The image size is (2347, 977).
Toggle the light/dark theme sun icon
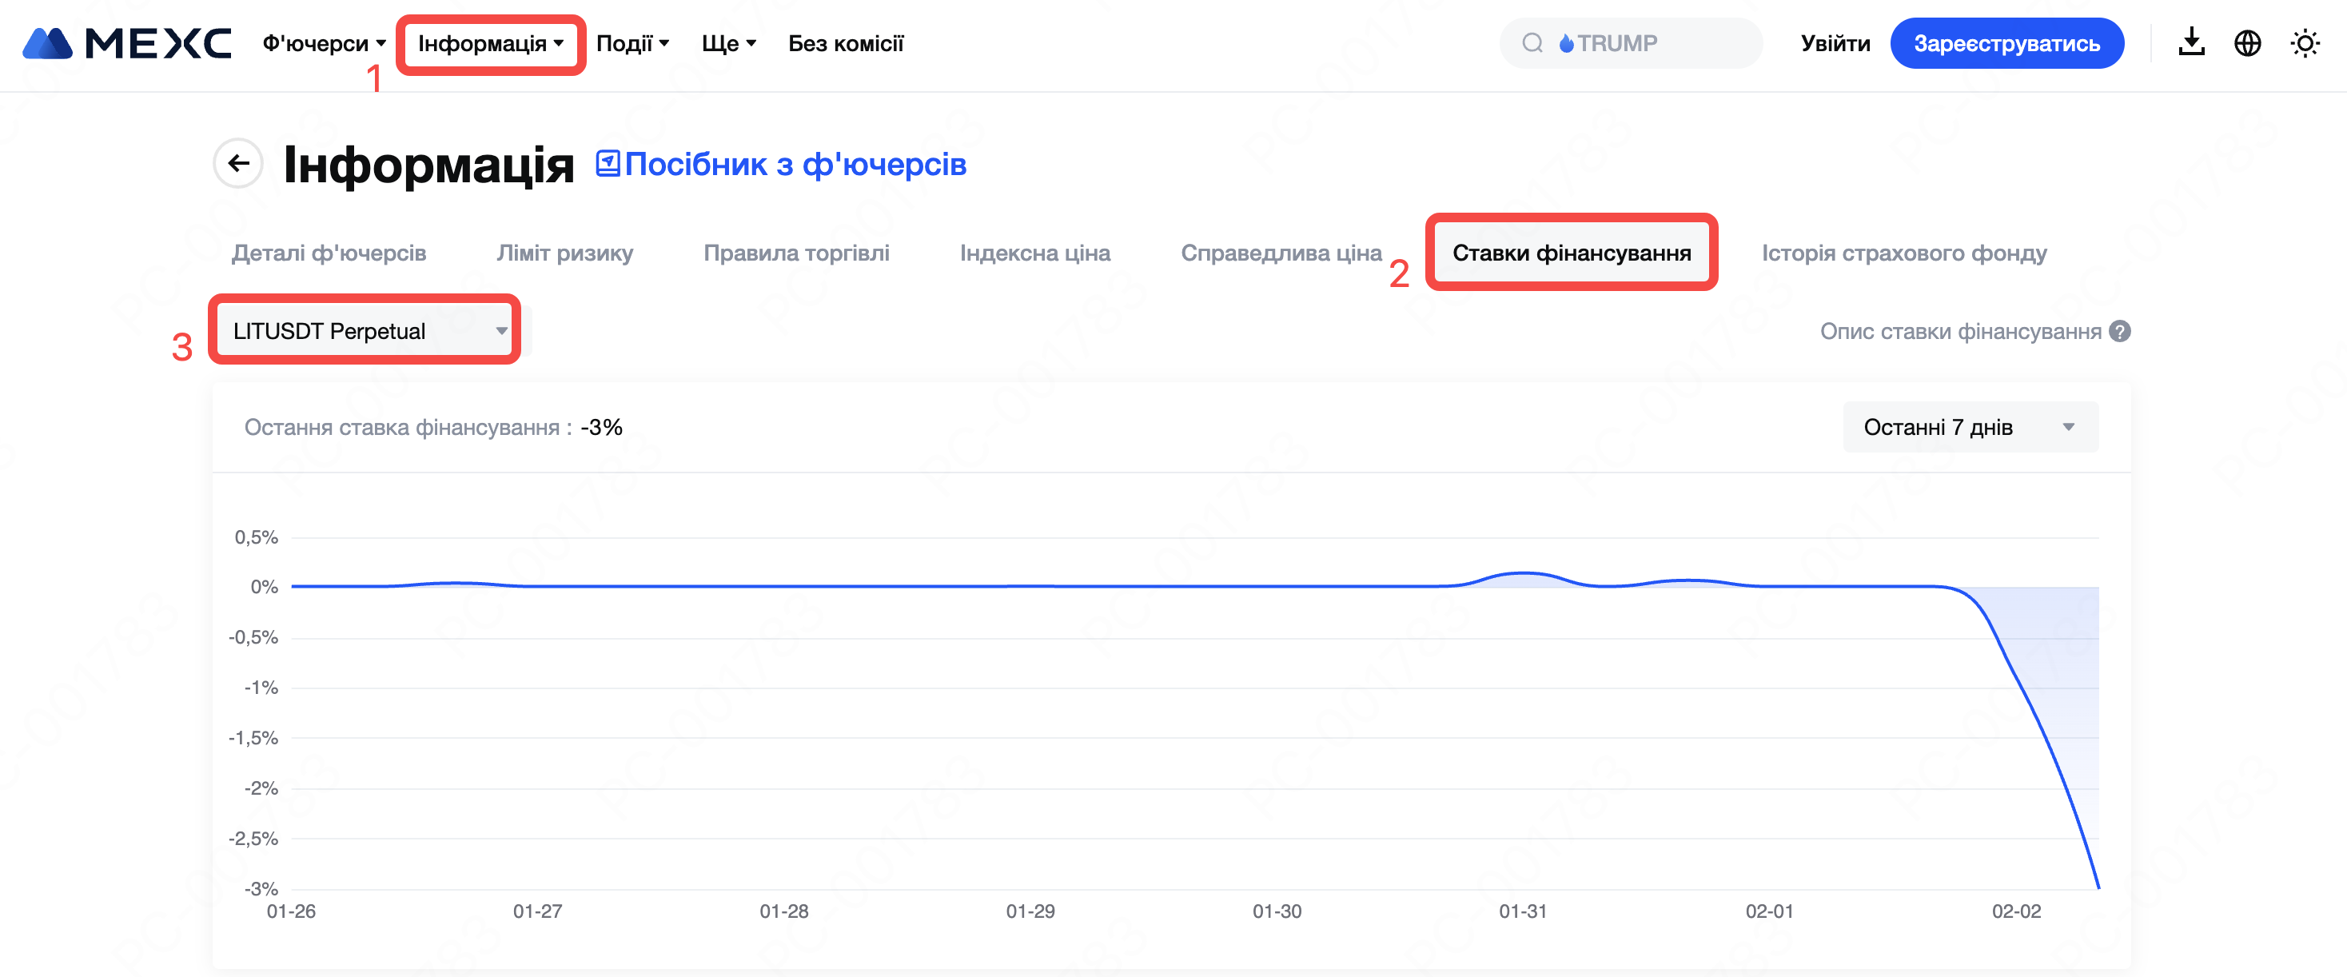point(2304,43)
